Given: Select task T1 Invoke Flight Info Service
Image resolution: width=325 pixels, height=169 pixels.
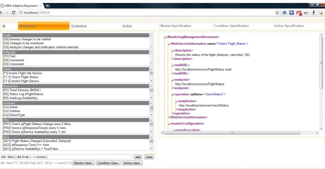Looking at the screenshot, I should point(76,73).
